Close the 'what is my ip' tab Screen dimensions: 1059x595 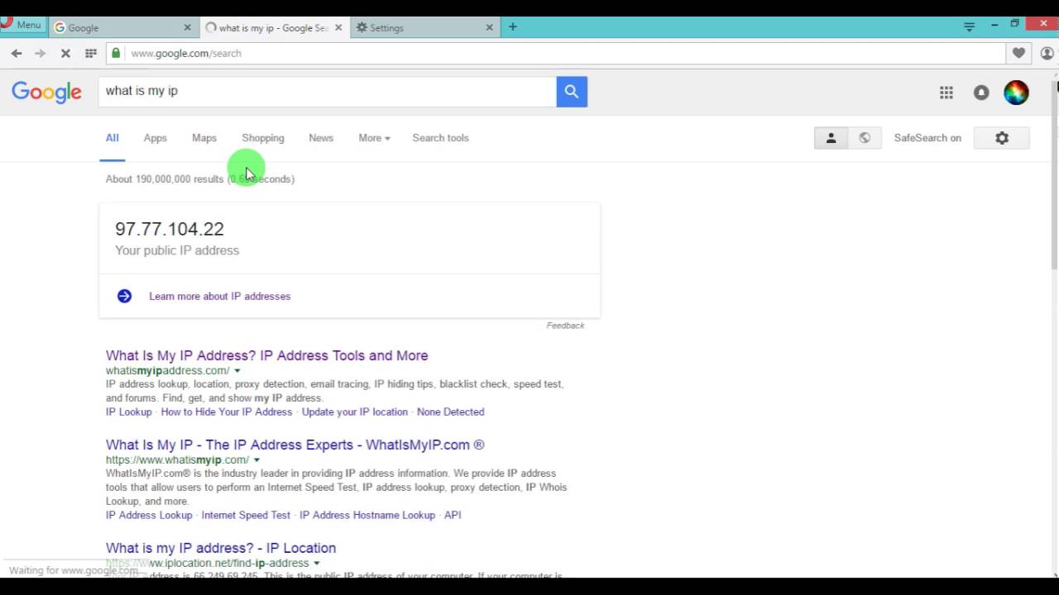coord(338,27)
